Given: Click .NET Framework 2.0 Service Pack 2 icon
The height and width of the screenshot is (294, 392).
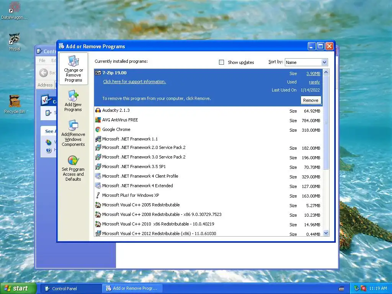Looking at the screenshot, I should [98, 147].
